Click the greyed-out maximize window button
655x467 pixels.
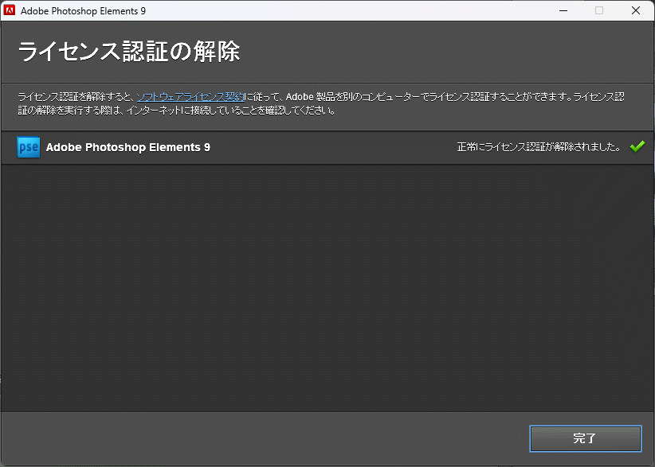[x=598, y=11]
